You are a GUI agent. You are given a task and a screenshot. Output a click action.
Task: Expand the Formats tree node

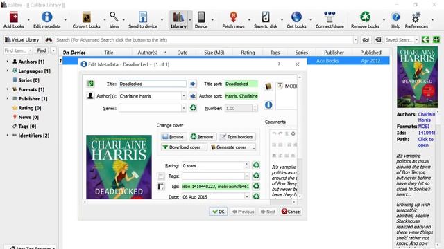tap(8, 89)
